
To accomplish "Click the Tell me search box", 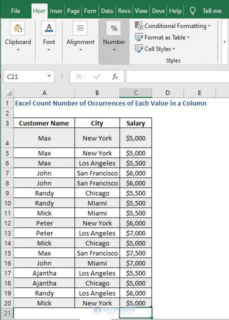I will 212,11.
